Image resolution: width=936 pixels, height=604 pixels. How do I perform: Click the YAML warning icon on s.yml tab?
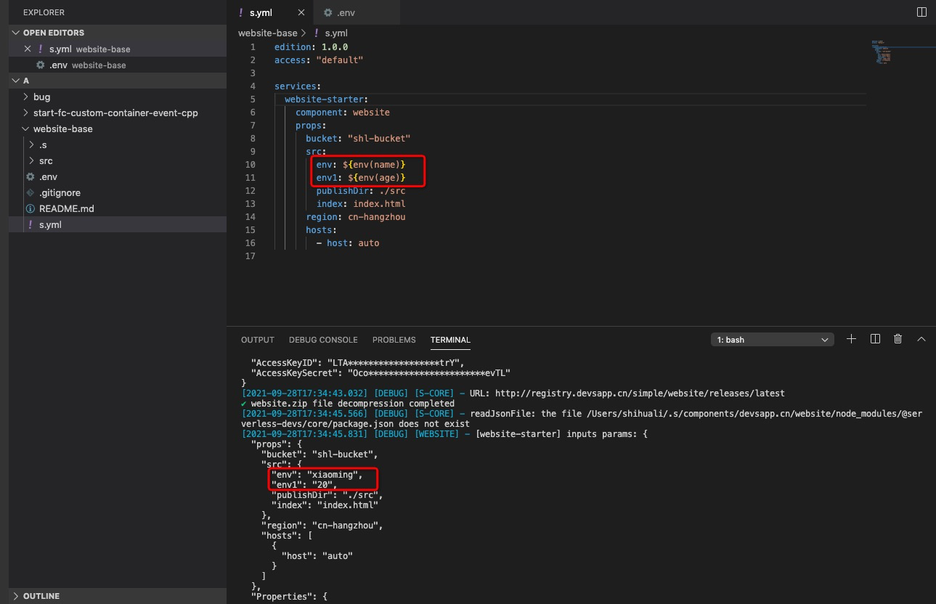pyautogui.click(x=240, y=12)
